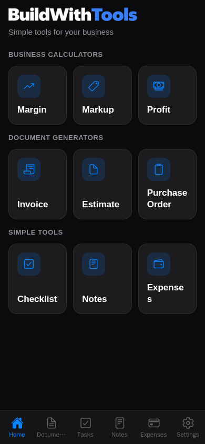
Task: Open the Checklist card label
Action: tap(37, 299)
